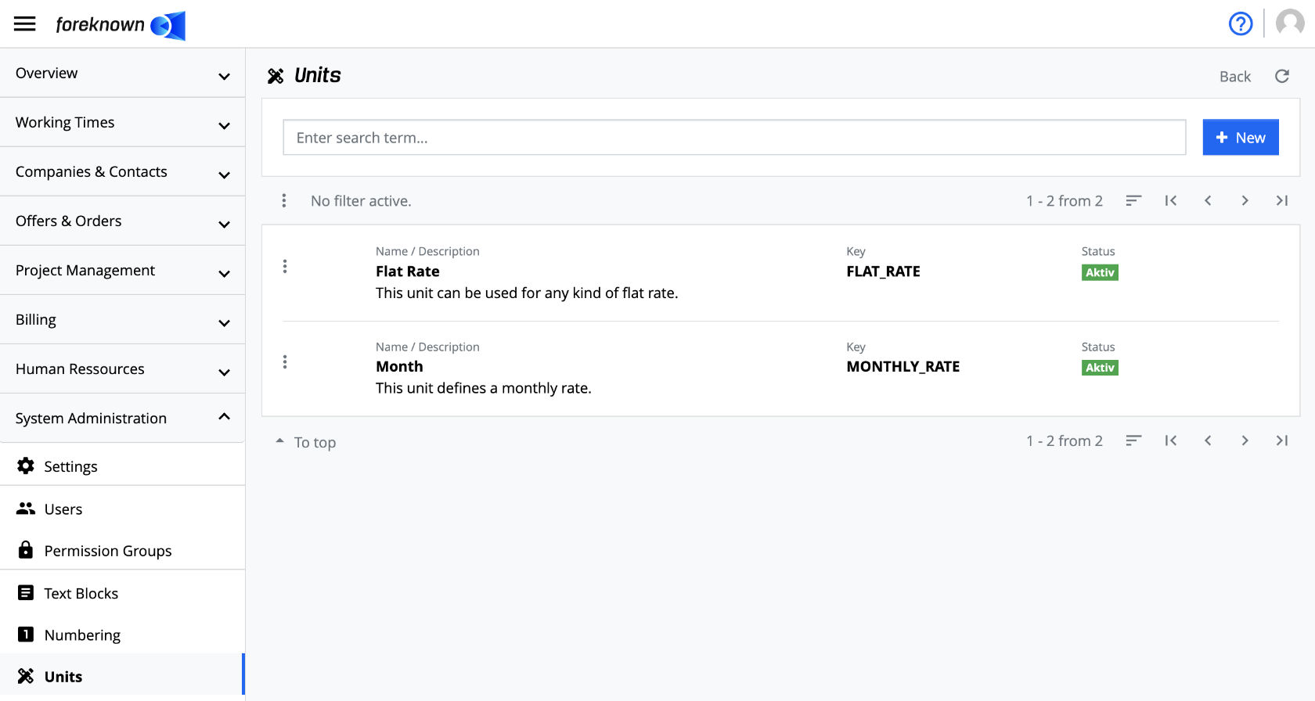
Task: Go to next page in top pagination
Action: point(1245,201)
